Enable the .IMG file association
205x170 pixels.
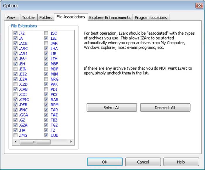click(16, 135)
